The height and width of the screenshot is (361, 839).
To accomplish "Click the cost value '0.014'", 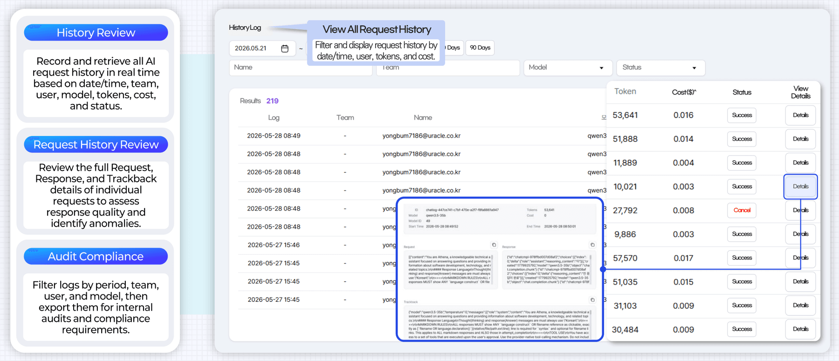I will [x=683, y=139].
